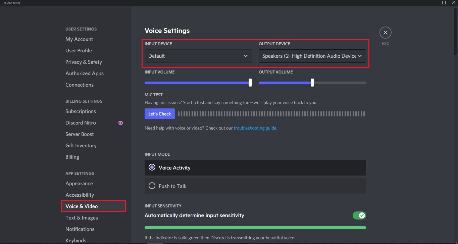Screen dimensions: 458x244
Task: Close settings with the ESC circle button
Action: pyautogui.click(x=385, y=33)
